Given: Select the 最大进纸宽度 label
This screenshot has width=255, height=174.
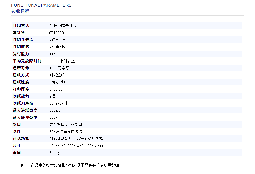Looking at the screenshot, I should coord(25,111).
